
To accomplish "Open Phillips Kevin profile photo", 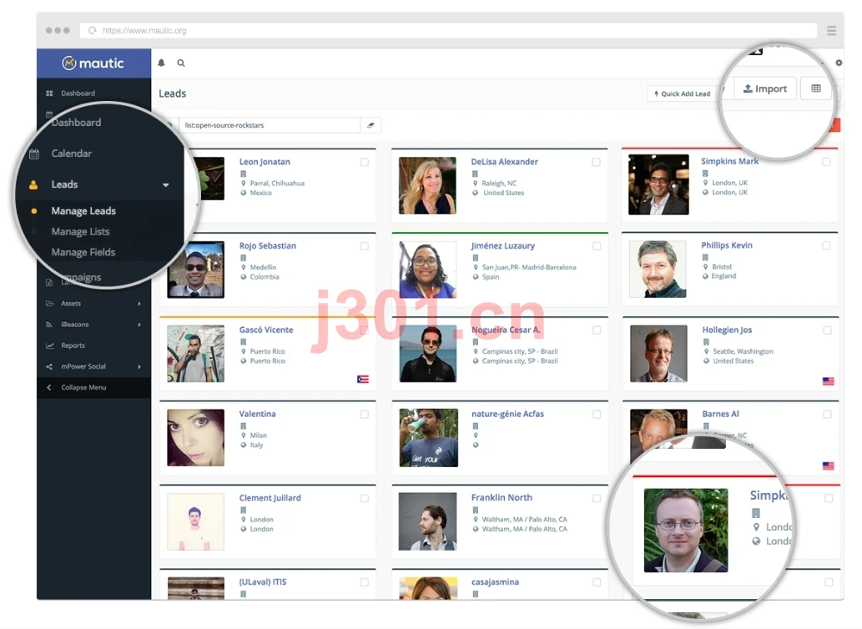I will [x=658, y=269].
